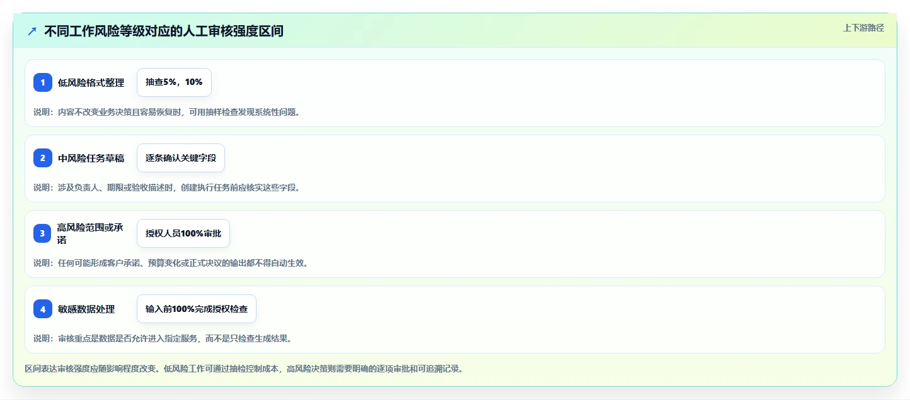The image size is (910, 400).
Task: Click the 上下游路径 label in the header
Action: pos(864,28)
